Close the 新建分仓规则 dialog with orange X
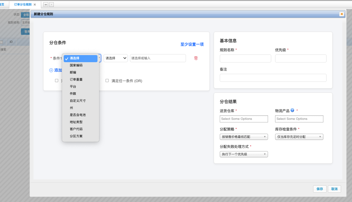This screenshot has height=202, width=352. click(x=342, y=14)
